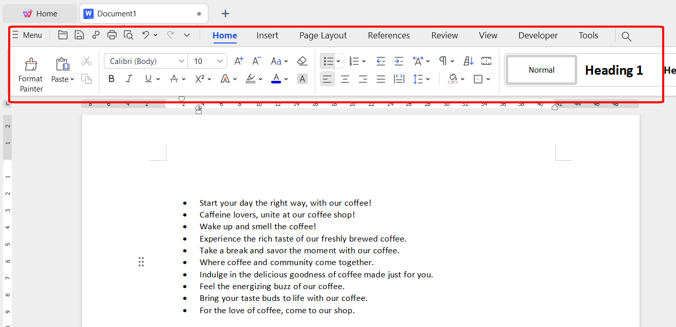Open the print preview tool
This screenshot has width=676, height=327.
[128, 35]
